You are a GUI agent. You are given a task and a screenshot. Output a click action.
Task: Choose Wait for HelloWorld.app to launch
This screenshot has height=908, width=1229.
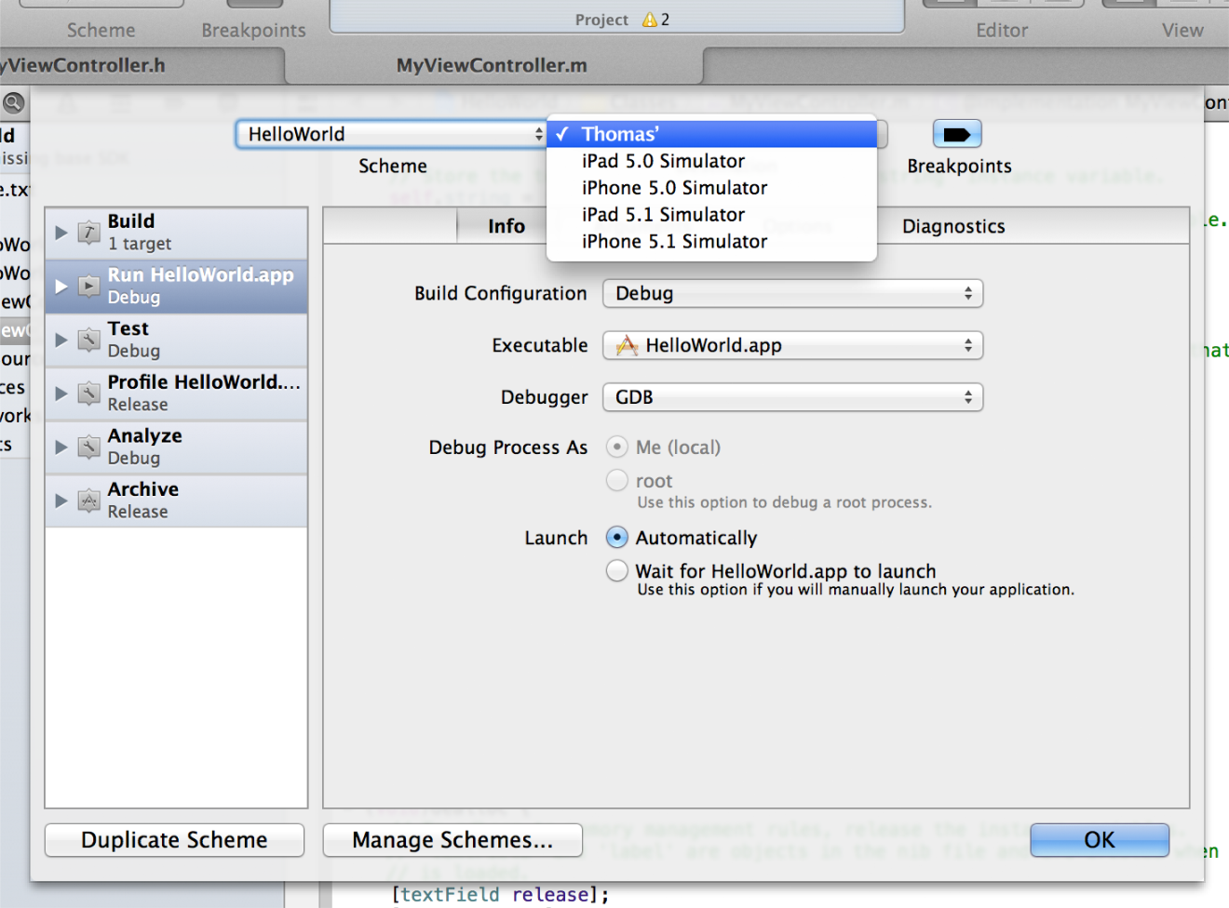pyautogui.click(x=616, y=571)
